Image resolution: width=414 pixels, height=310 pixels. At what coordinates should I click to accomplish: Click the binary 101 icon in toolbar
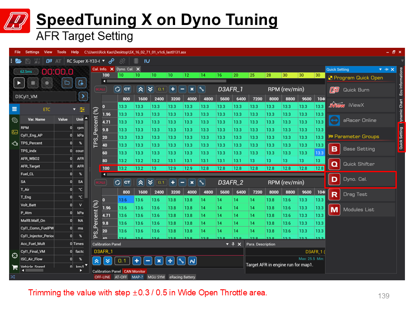(x=37, y=61)
